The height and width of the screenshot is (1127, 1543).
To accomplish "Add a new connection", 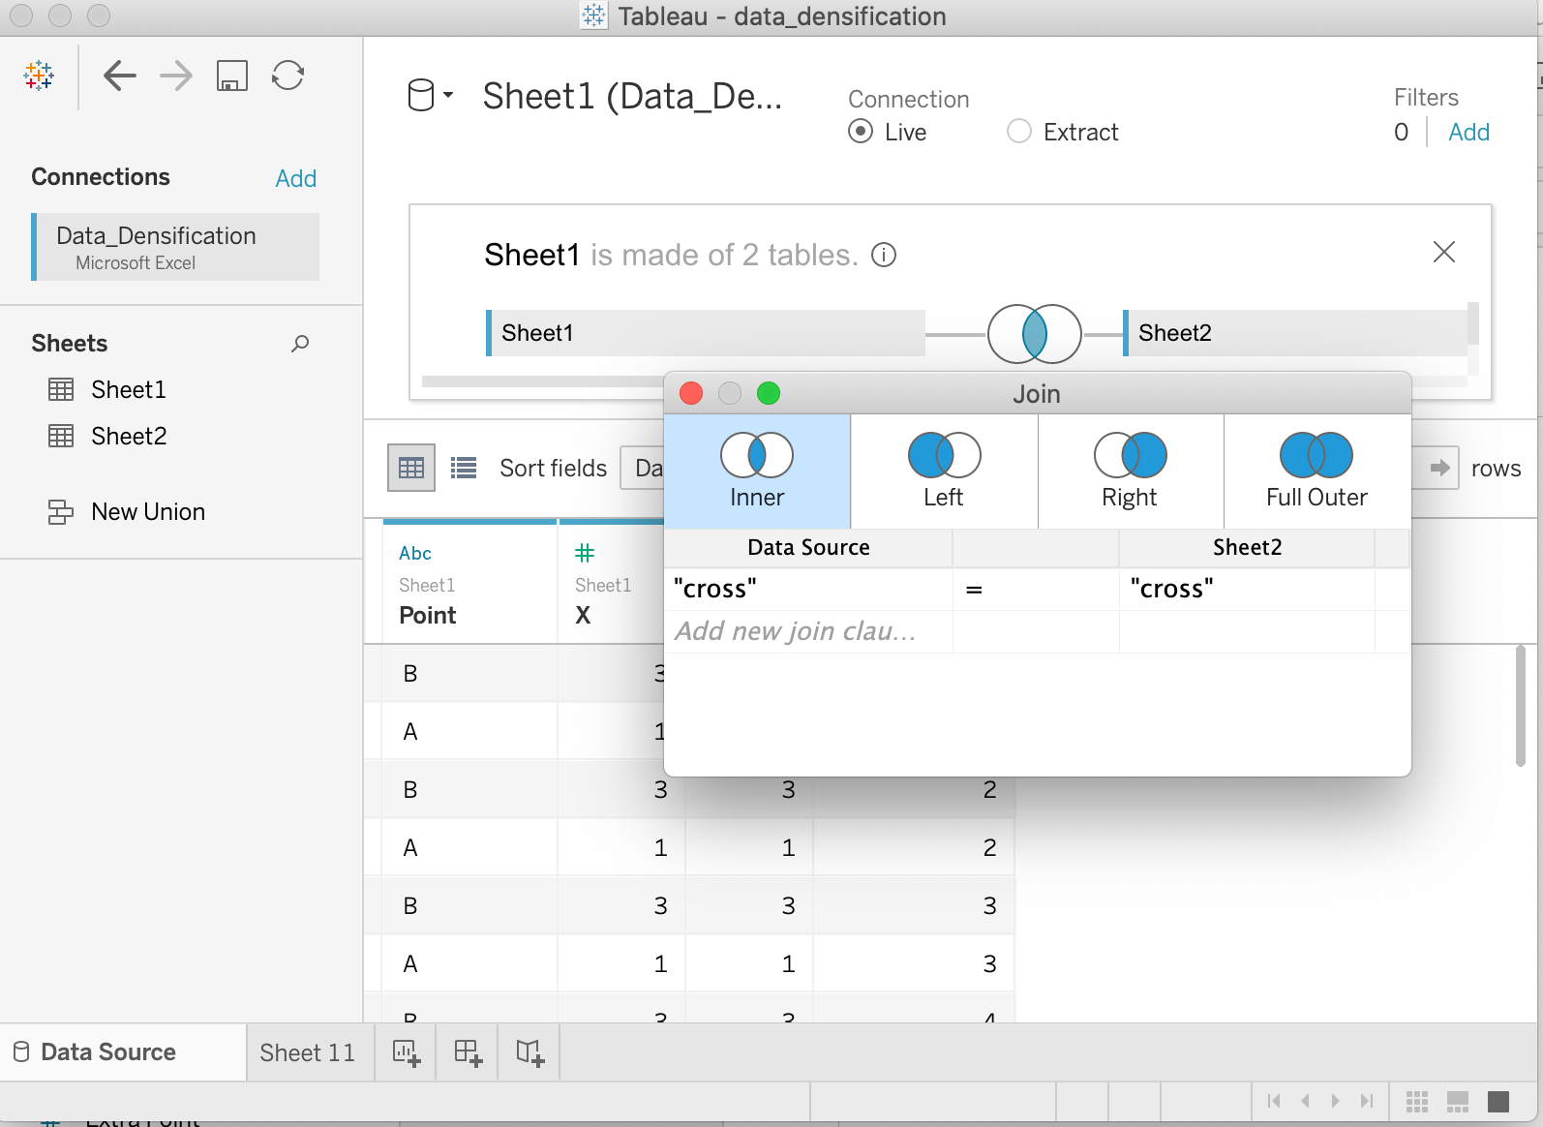I will click(295, 178).
